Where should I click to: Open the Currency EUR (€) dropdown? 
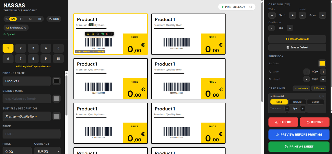point(47,151)
